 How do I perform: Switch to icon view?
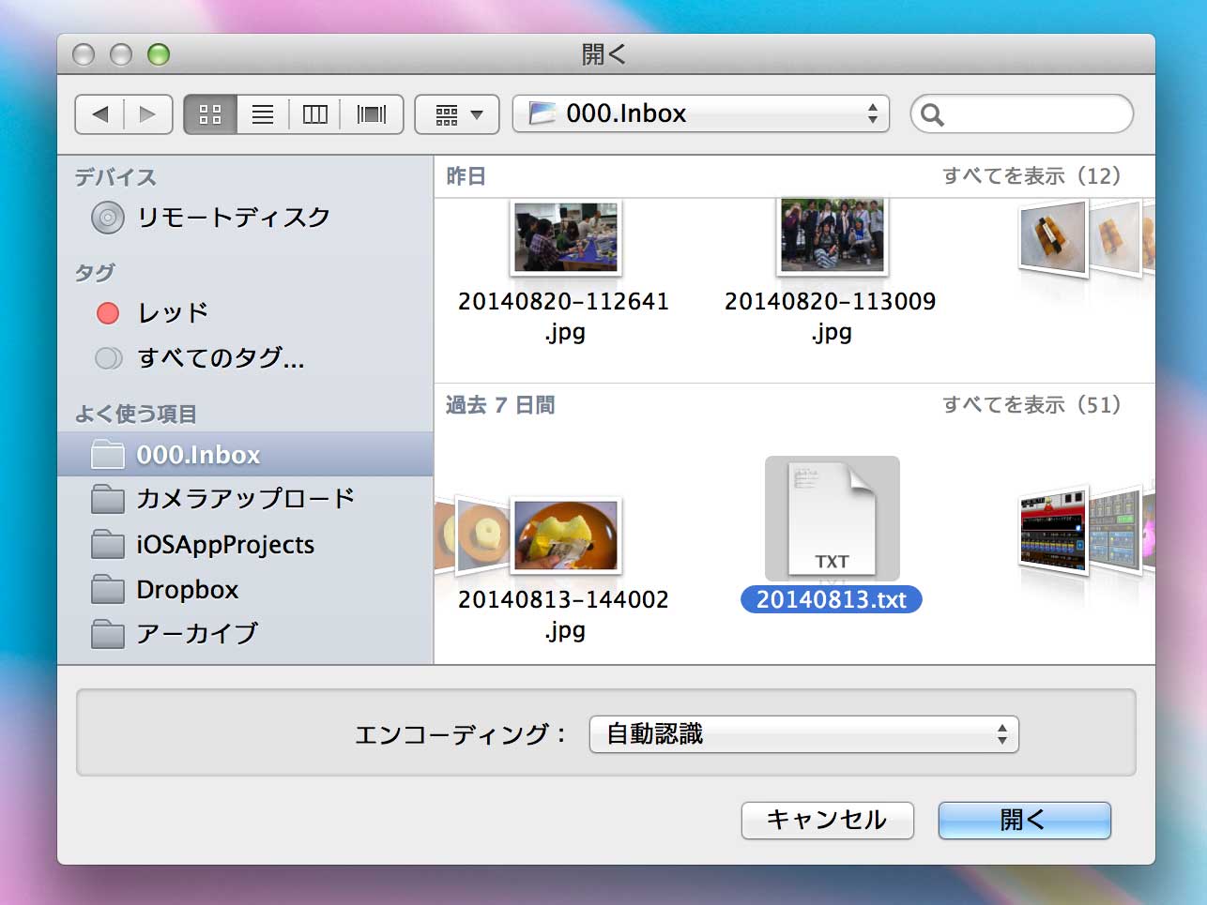tap(210, 114)
